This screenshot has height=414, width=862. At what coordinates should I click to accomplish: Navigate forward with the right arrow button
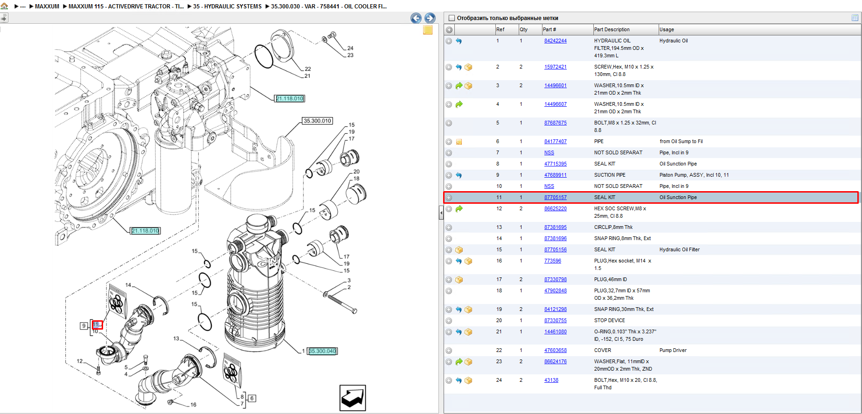tap(430, 18)
